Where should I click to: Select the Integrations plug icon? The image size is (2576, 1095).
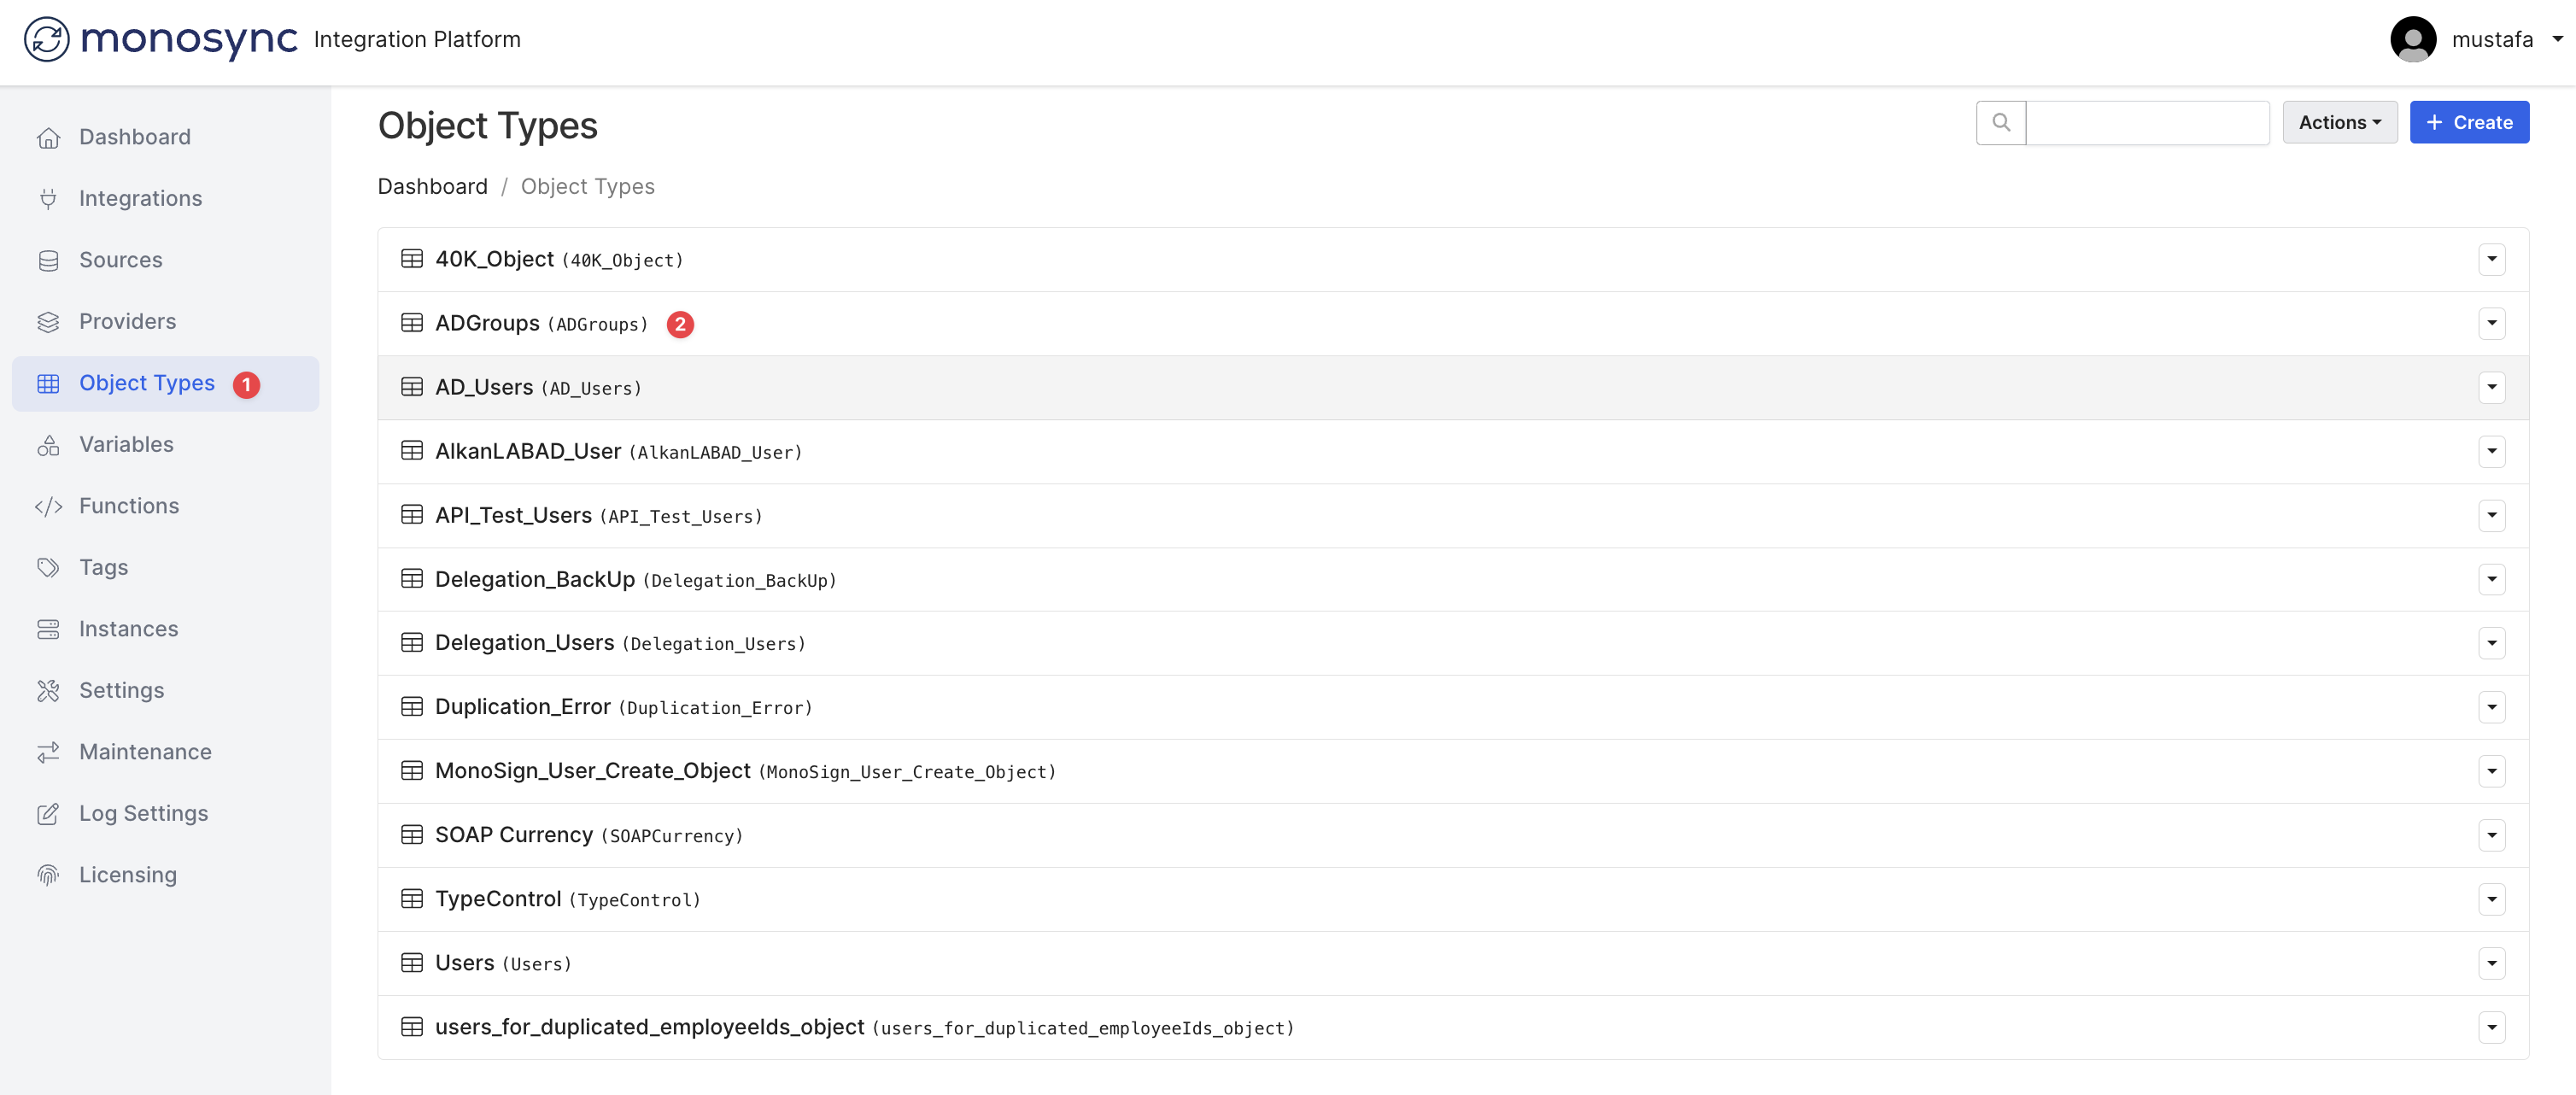pos(49,198)
